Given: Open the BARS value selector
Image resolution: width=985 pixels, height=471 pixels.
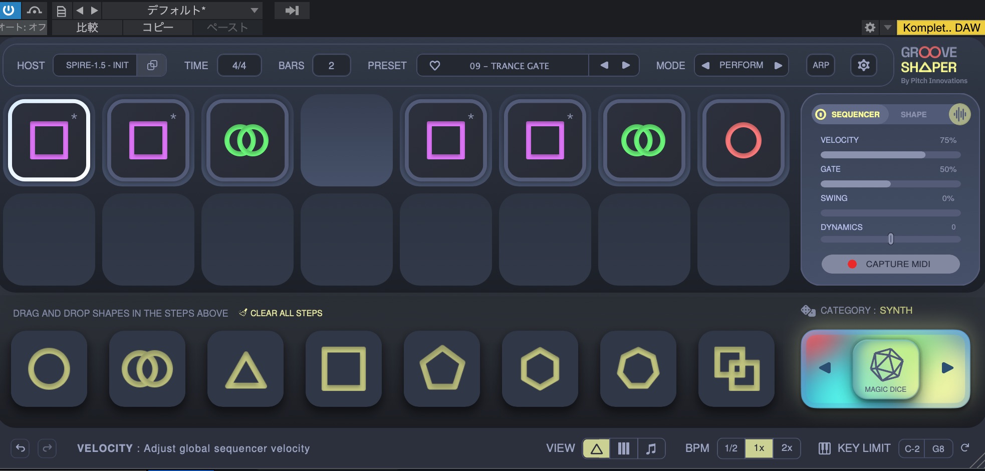Looking at the screenshot, I should coord(331,66).
